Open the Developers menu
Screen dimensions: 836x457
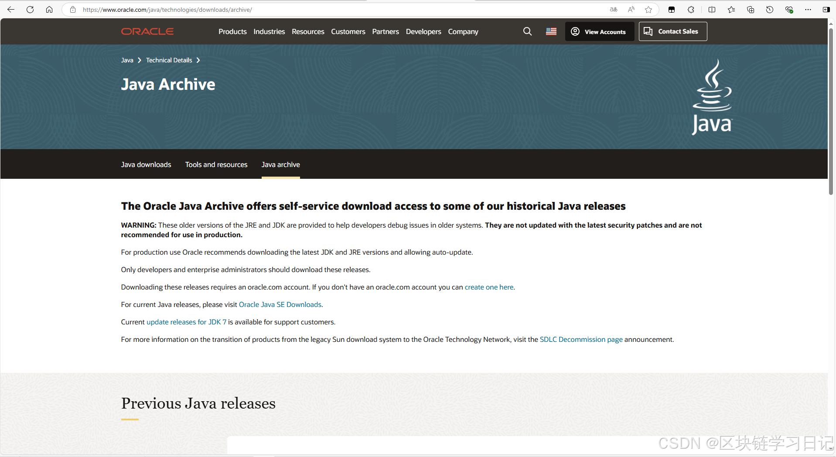click(423, 31)
